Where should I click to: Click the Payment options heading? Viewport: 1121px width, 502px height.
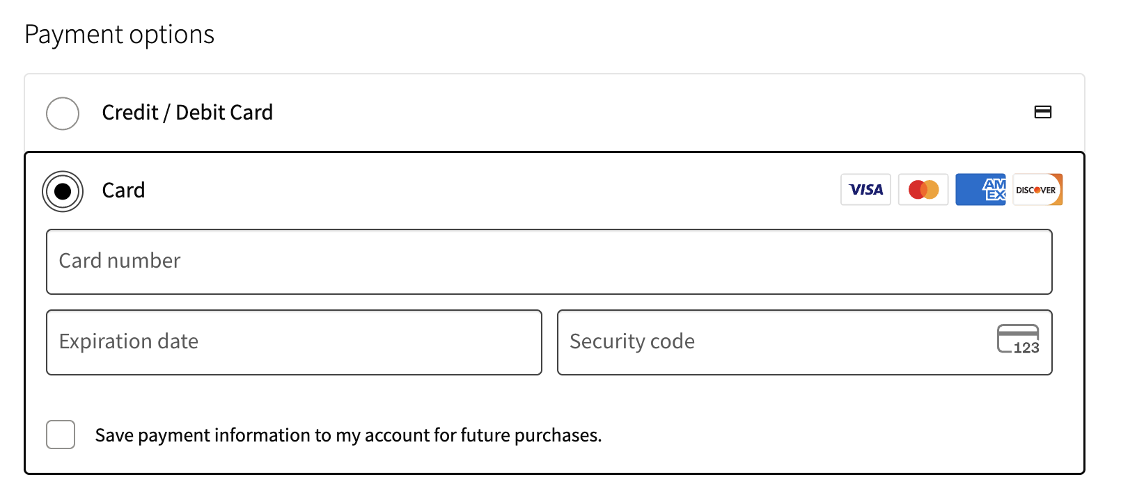119,35
